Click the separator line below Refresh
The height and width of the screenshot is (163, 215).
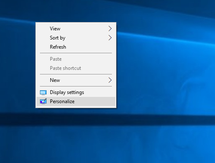[76, 53]
